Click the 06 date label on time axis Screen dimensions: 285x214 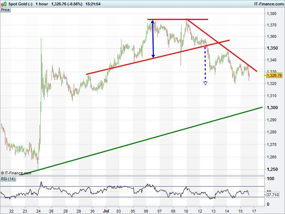coord(146,211)
